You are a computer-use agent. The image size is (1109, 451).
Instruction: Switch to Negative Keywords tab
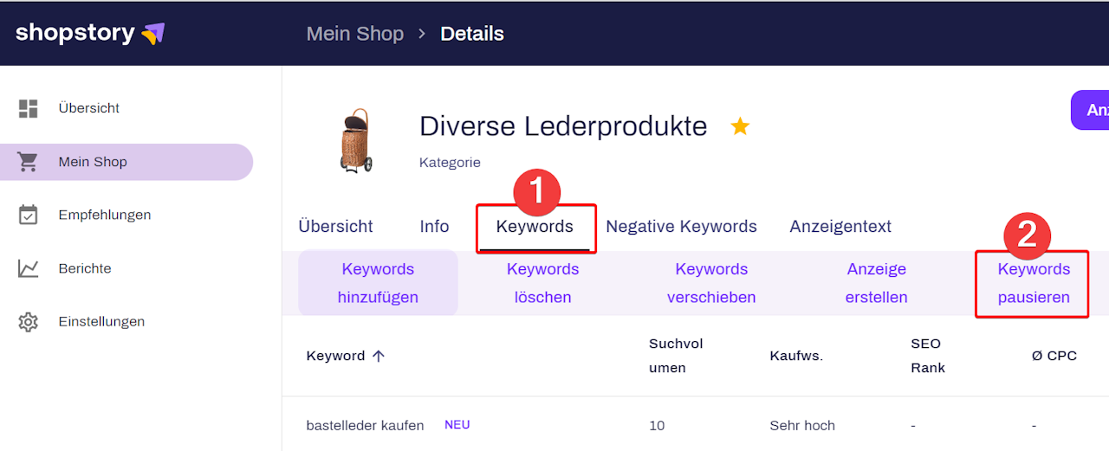(x=681, y=227)
